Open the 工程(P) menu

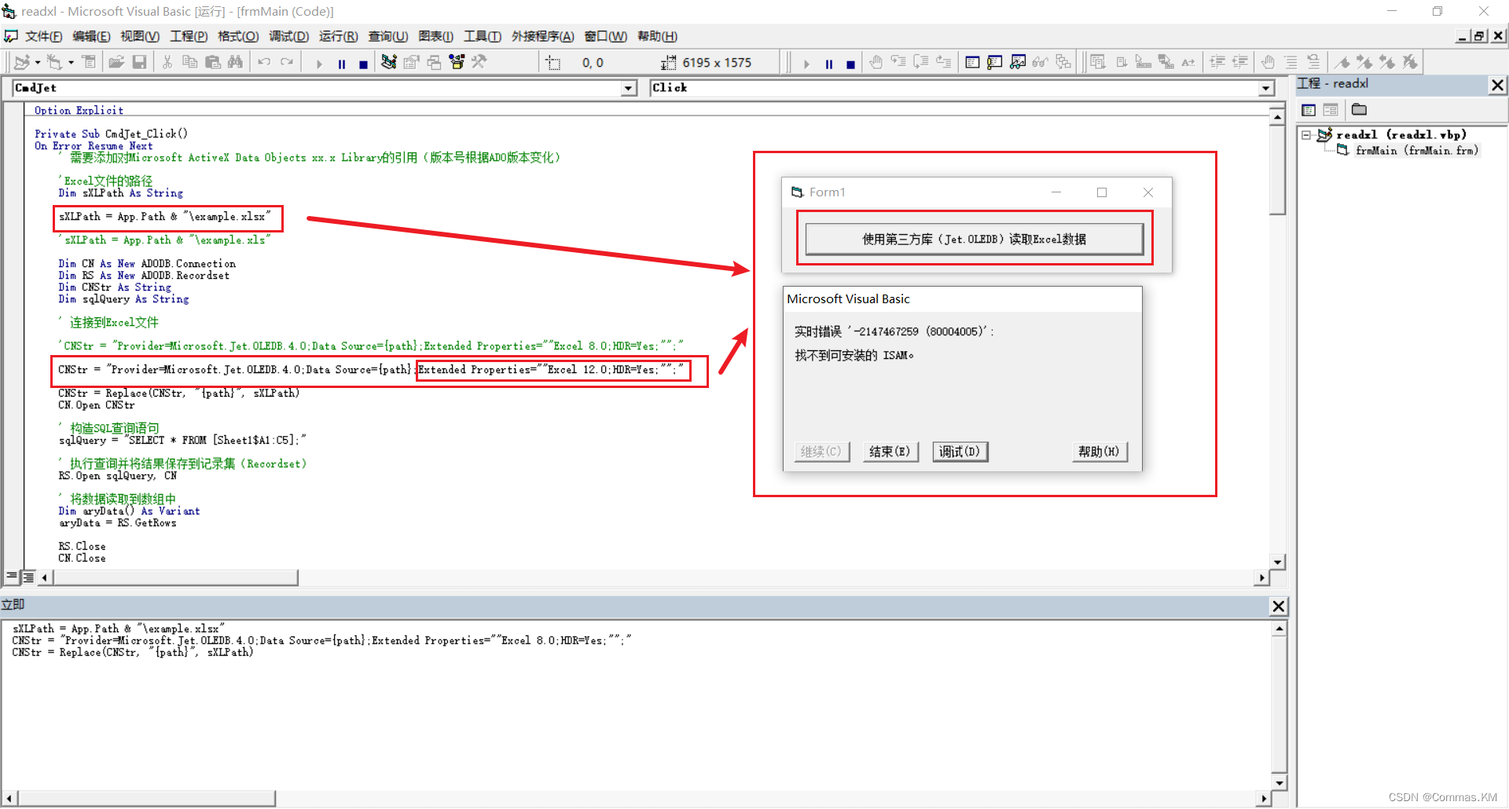coord(189,36)
